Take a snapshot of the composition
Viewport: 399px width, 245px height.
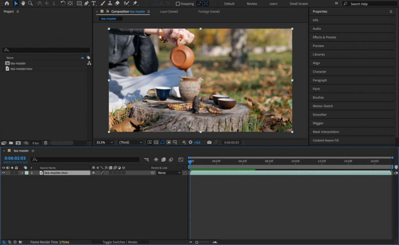[209, 142]
